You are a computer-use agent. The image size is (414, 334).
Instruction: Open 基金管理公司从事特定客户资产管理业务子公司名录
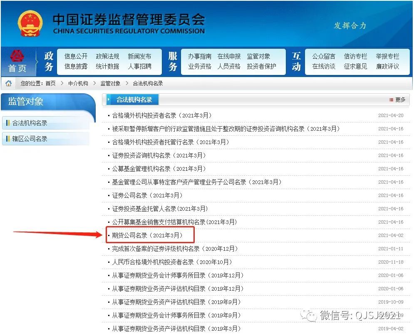(197, 182)
